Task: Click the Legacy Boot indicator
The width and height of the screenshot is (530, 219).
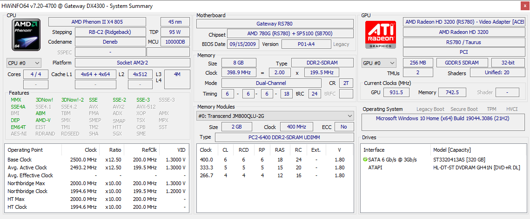Action: [430, 109]
